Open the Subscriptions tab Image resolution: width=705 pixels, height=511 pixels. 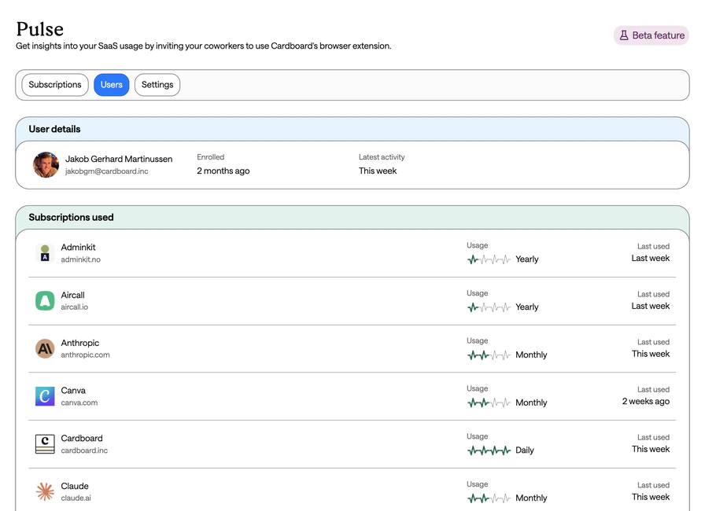[55, 85]
